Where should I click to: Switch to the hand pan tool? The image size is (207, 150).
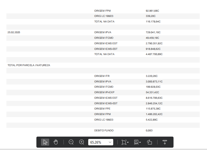point(56,142)
